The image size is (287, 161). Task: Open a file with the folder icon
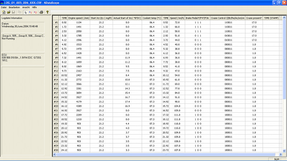[x=9, y=12]
